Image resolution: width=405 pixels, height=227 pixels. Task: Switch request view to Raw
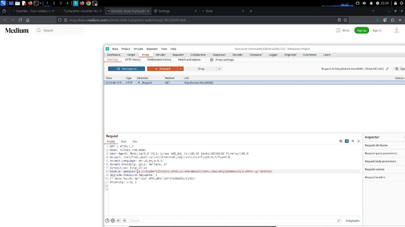[124, 142]
